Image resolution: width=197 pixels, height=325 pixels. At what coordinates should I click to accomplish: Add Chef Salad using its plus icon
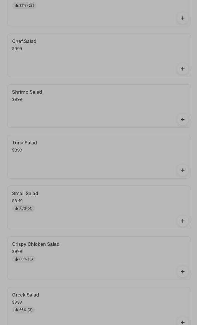[x=183, y=69]
